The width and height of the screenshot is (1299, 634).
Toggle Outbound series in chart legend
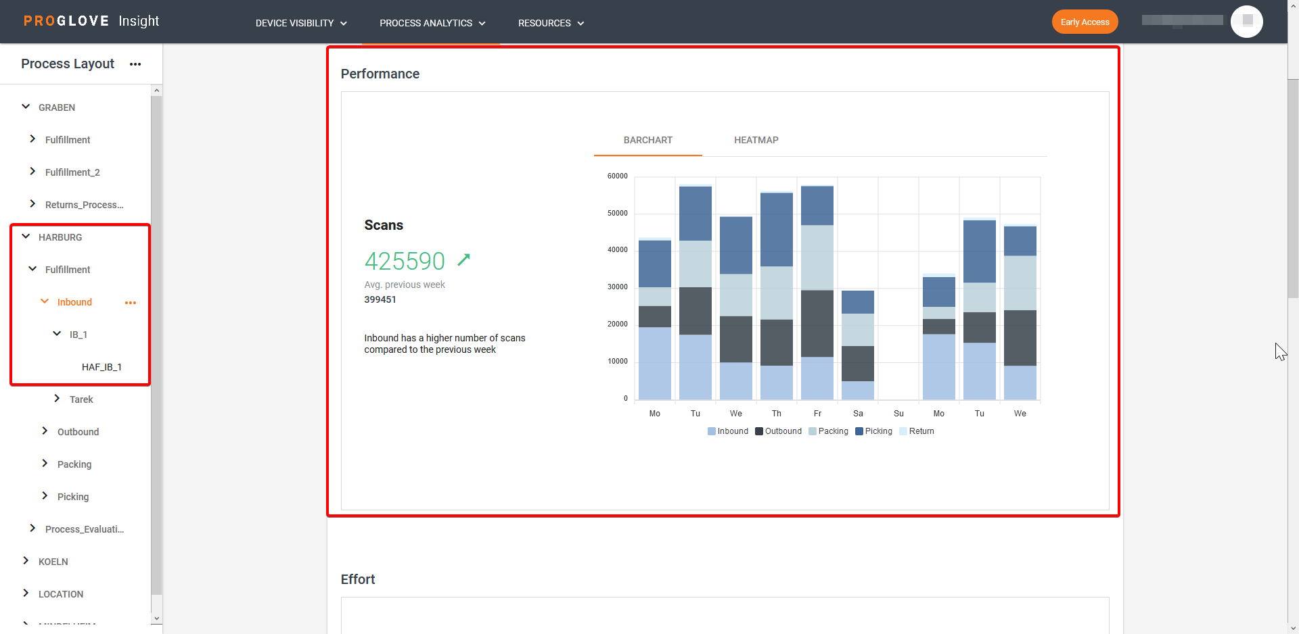click(779, 431)
